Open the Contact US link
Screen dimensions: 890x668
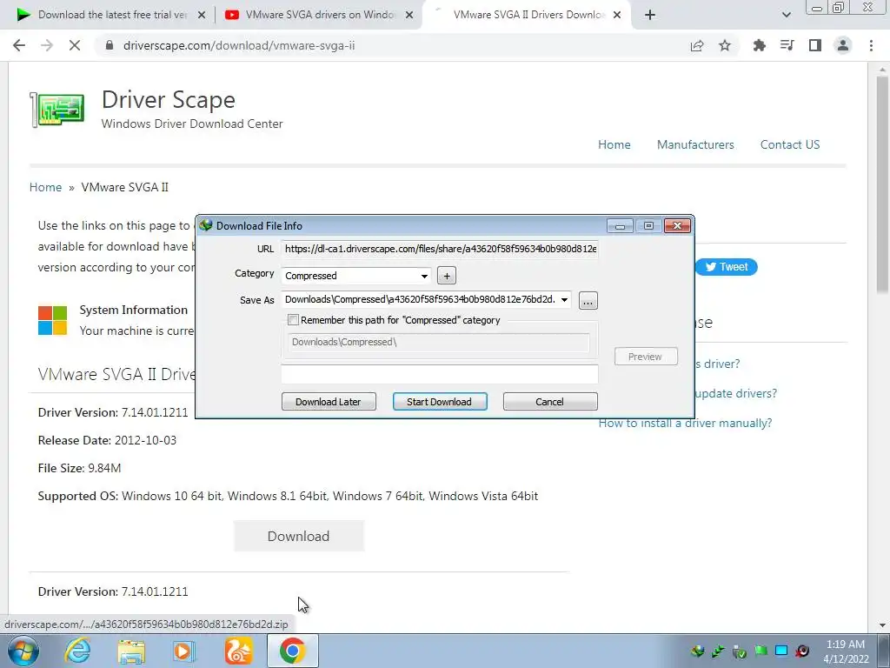click(790, 144)
